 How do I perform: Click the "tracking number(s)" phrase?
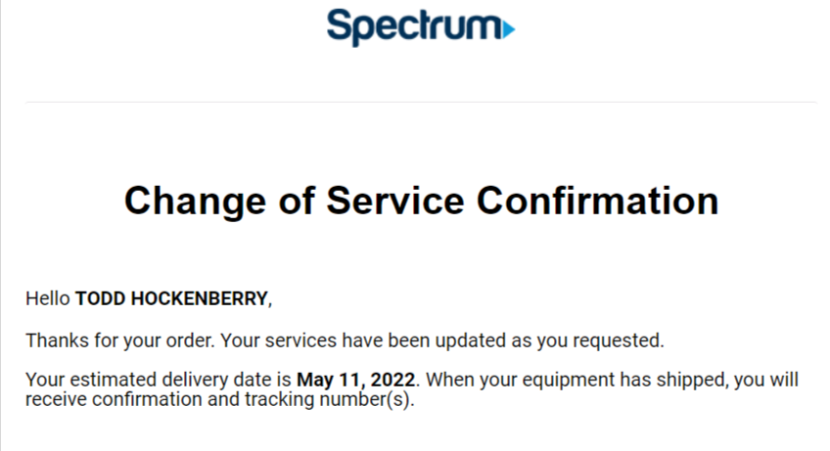329,399
